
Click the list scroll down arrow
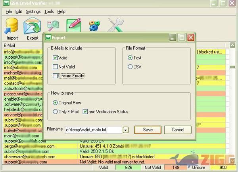[x=232, y=161]
